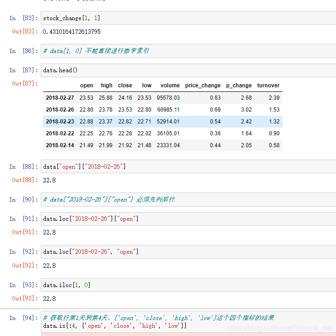
Task: Click the 'p_change' column header
Action: pos(239,85)
